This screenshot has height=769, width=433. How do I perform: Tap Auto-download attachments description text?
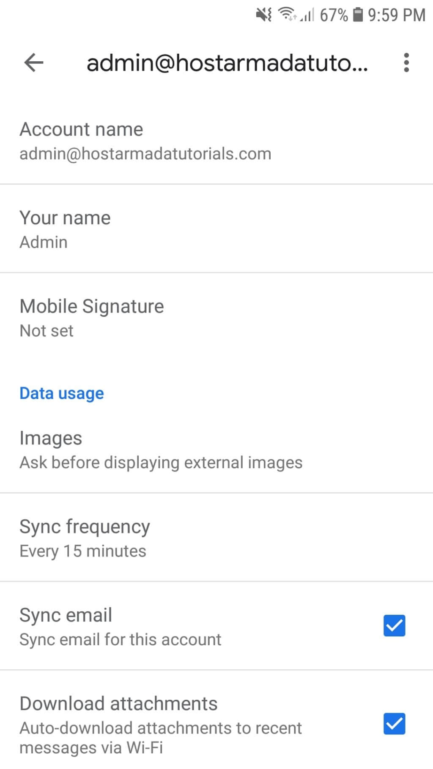161,738
